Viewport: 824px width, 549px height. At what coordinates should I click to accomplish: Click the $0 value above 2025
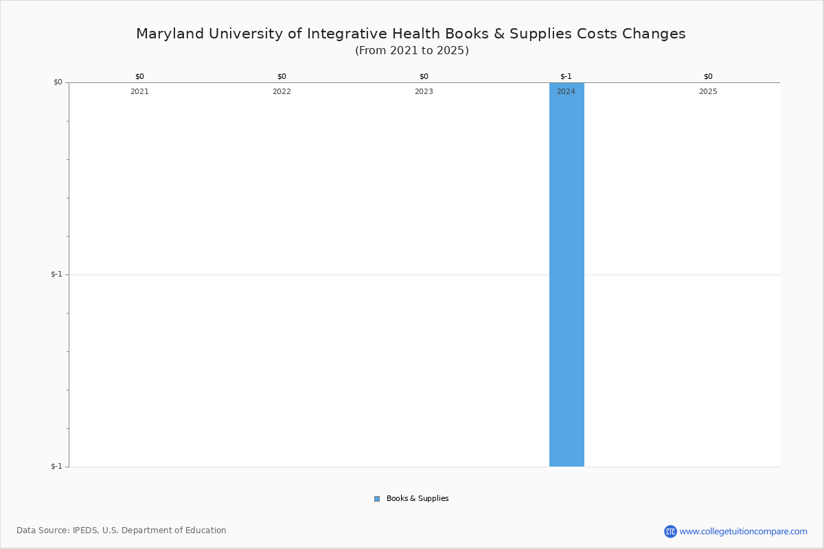pyautogui.click(x=708, y=76)
